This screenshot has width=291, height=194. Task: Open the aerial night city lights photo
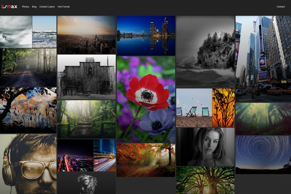[x=75, y=155]
